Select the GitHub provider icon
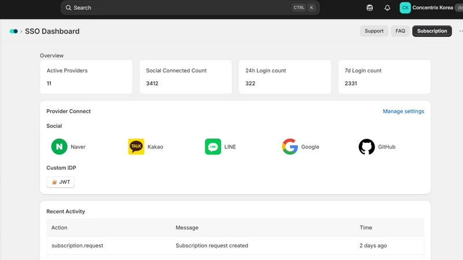Screen dimensions: 463x260 pyautogui.click(x=366, y=147)
